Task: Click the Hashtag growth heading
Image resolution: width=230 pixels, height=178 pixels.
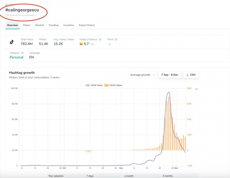Action: 22,73
